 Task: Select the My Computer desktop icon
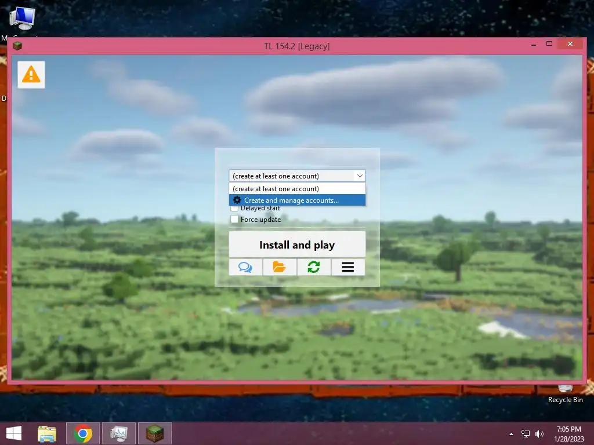(x=22, y=19)
